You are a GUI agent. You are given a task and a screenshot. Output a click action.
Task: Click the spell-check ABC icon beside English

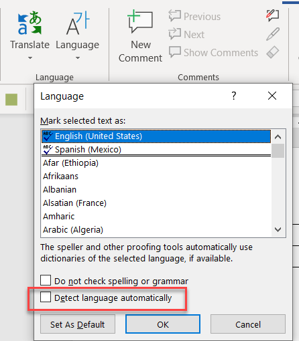(x=48, y=136)
